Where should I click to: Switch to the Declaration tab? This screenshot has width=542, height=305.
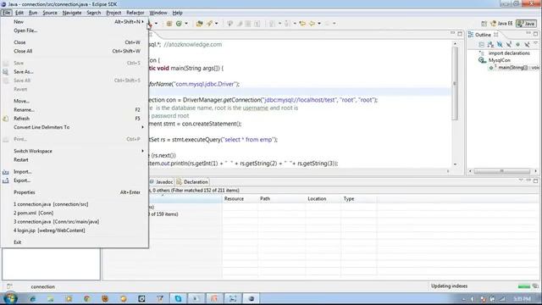tap(192, 182)
